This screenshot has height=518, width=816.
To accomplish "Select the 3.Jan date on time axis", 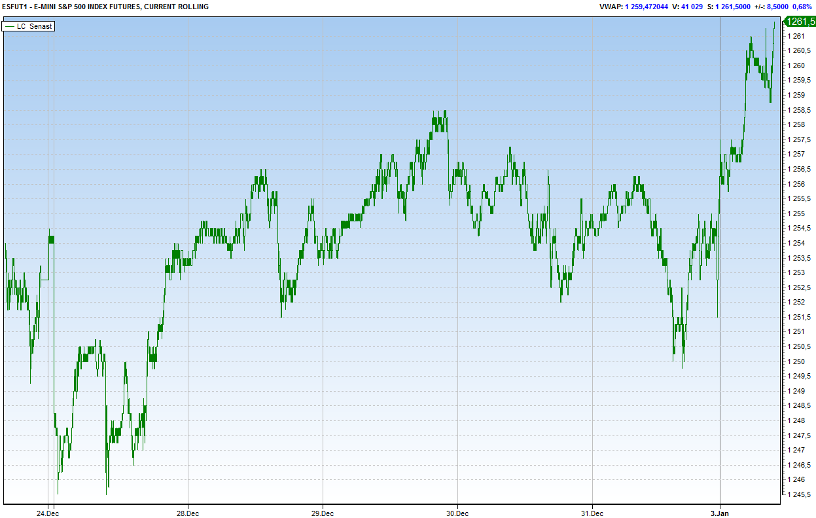I will [720, 513].
